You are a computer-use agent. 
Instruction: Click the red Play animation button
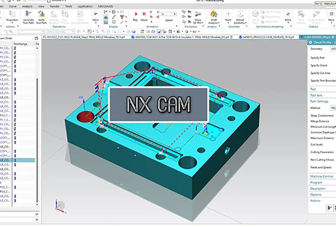pyautogui.click(x=135, y=14)
